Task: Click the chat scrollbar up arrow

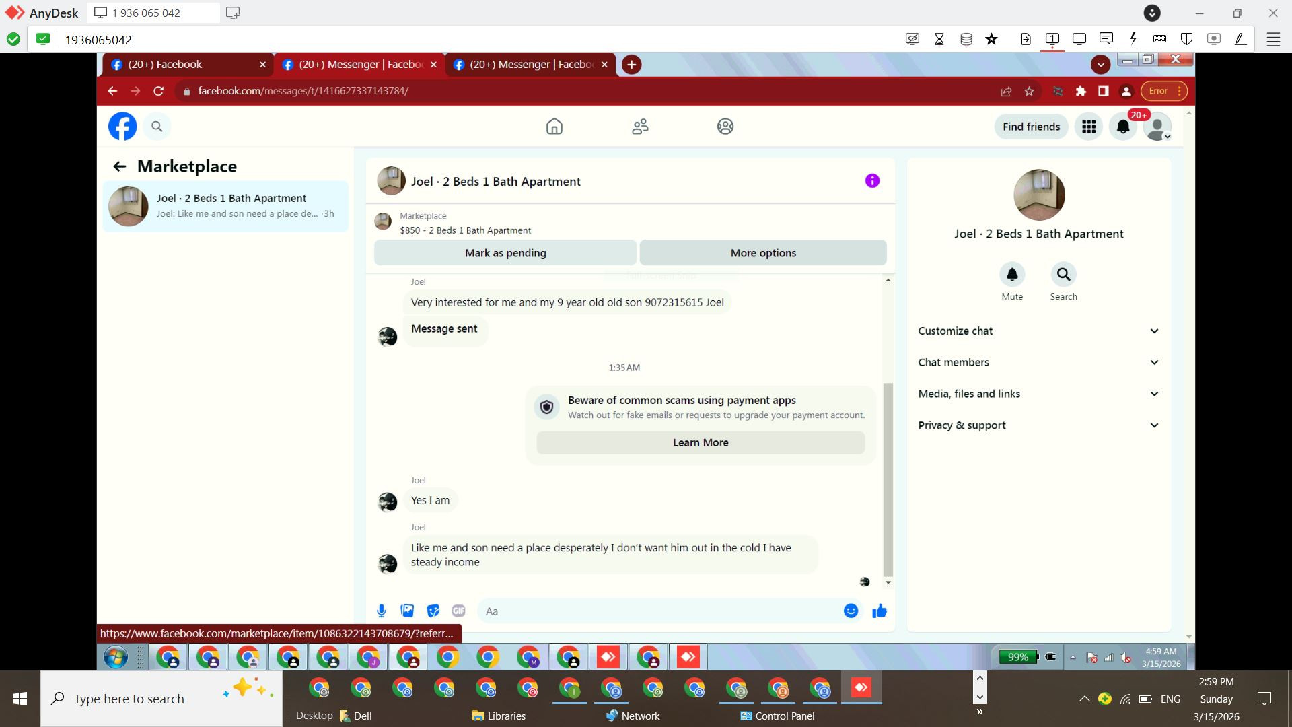Action: 888,280
